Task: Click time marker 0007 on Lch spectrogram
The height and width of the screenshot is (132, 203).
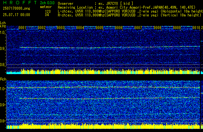Action: click(138, 28)
